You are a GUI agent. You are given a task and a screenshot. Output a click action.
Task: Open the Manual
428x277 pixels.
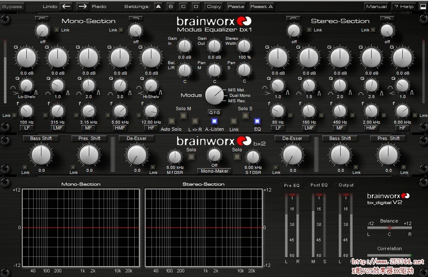(x=376, y=6)
